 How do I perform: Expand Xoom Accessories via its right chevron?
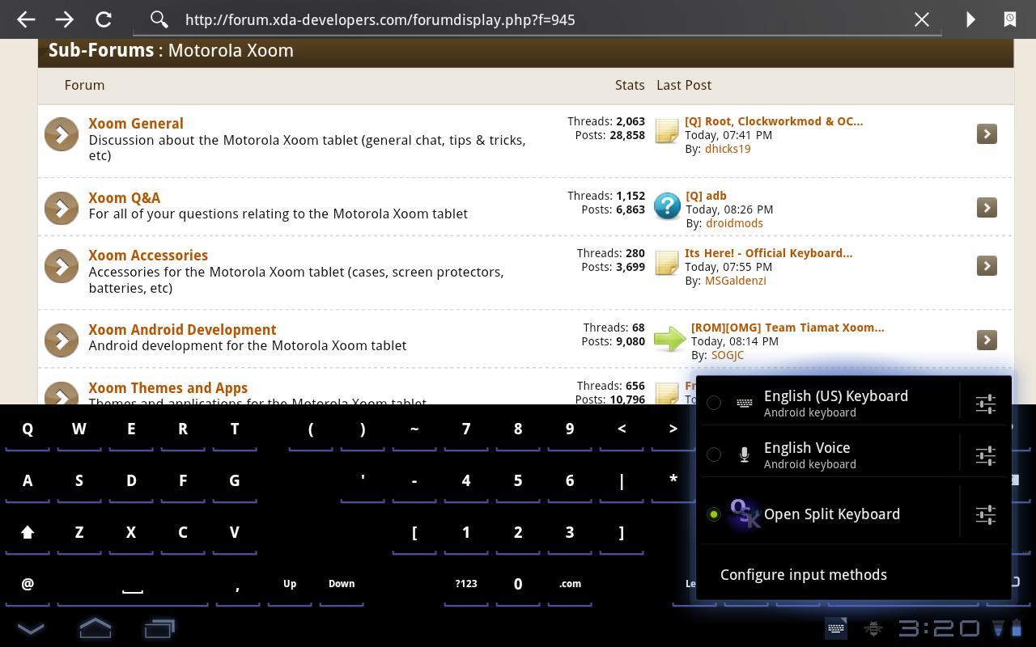[986, 265]
